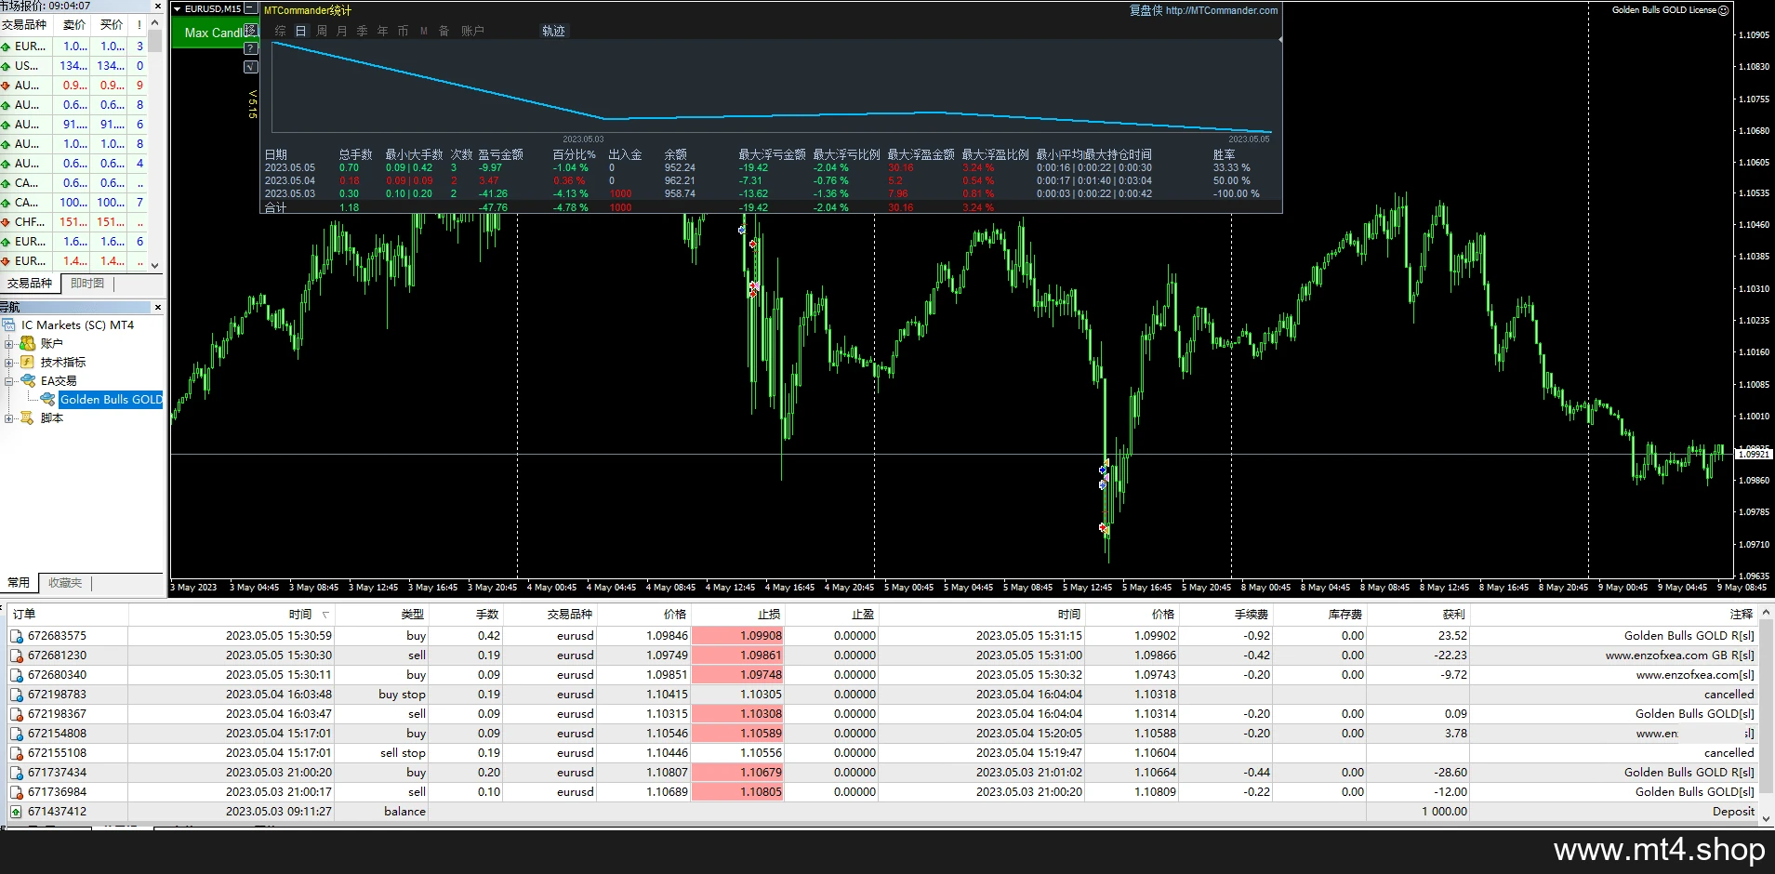
Task: Click the order icon for order 672683575
Action: click(x=17, y=636)
